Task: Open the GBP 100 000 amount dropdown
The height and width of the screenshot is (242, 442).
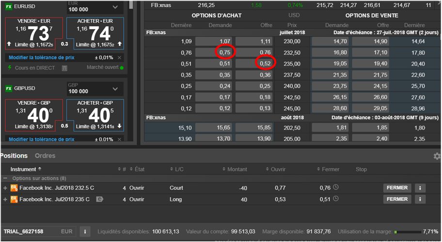Action: (95, 89)
